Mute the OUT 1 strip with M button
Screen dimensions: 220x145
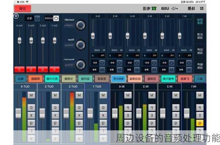pos(103,95)
